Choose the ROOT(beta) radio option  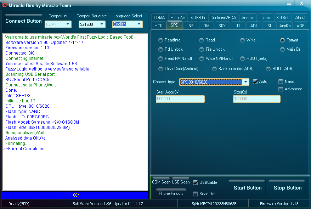point(254,58)
